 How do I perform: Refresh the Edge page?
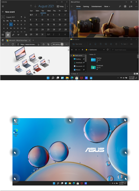13,44
